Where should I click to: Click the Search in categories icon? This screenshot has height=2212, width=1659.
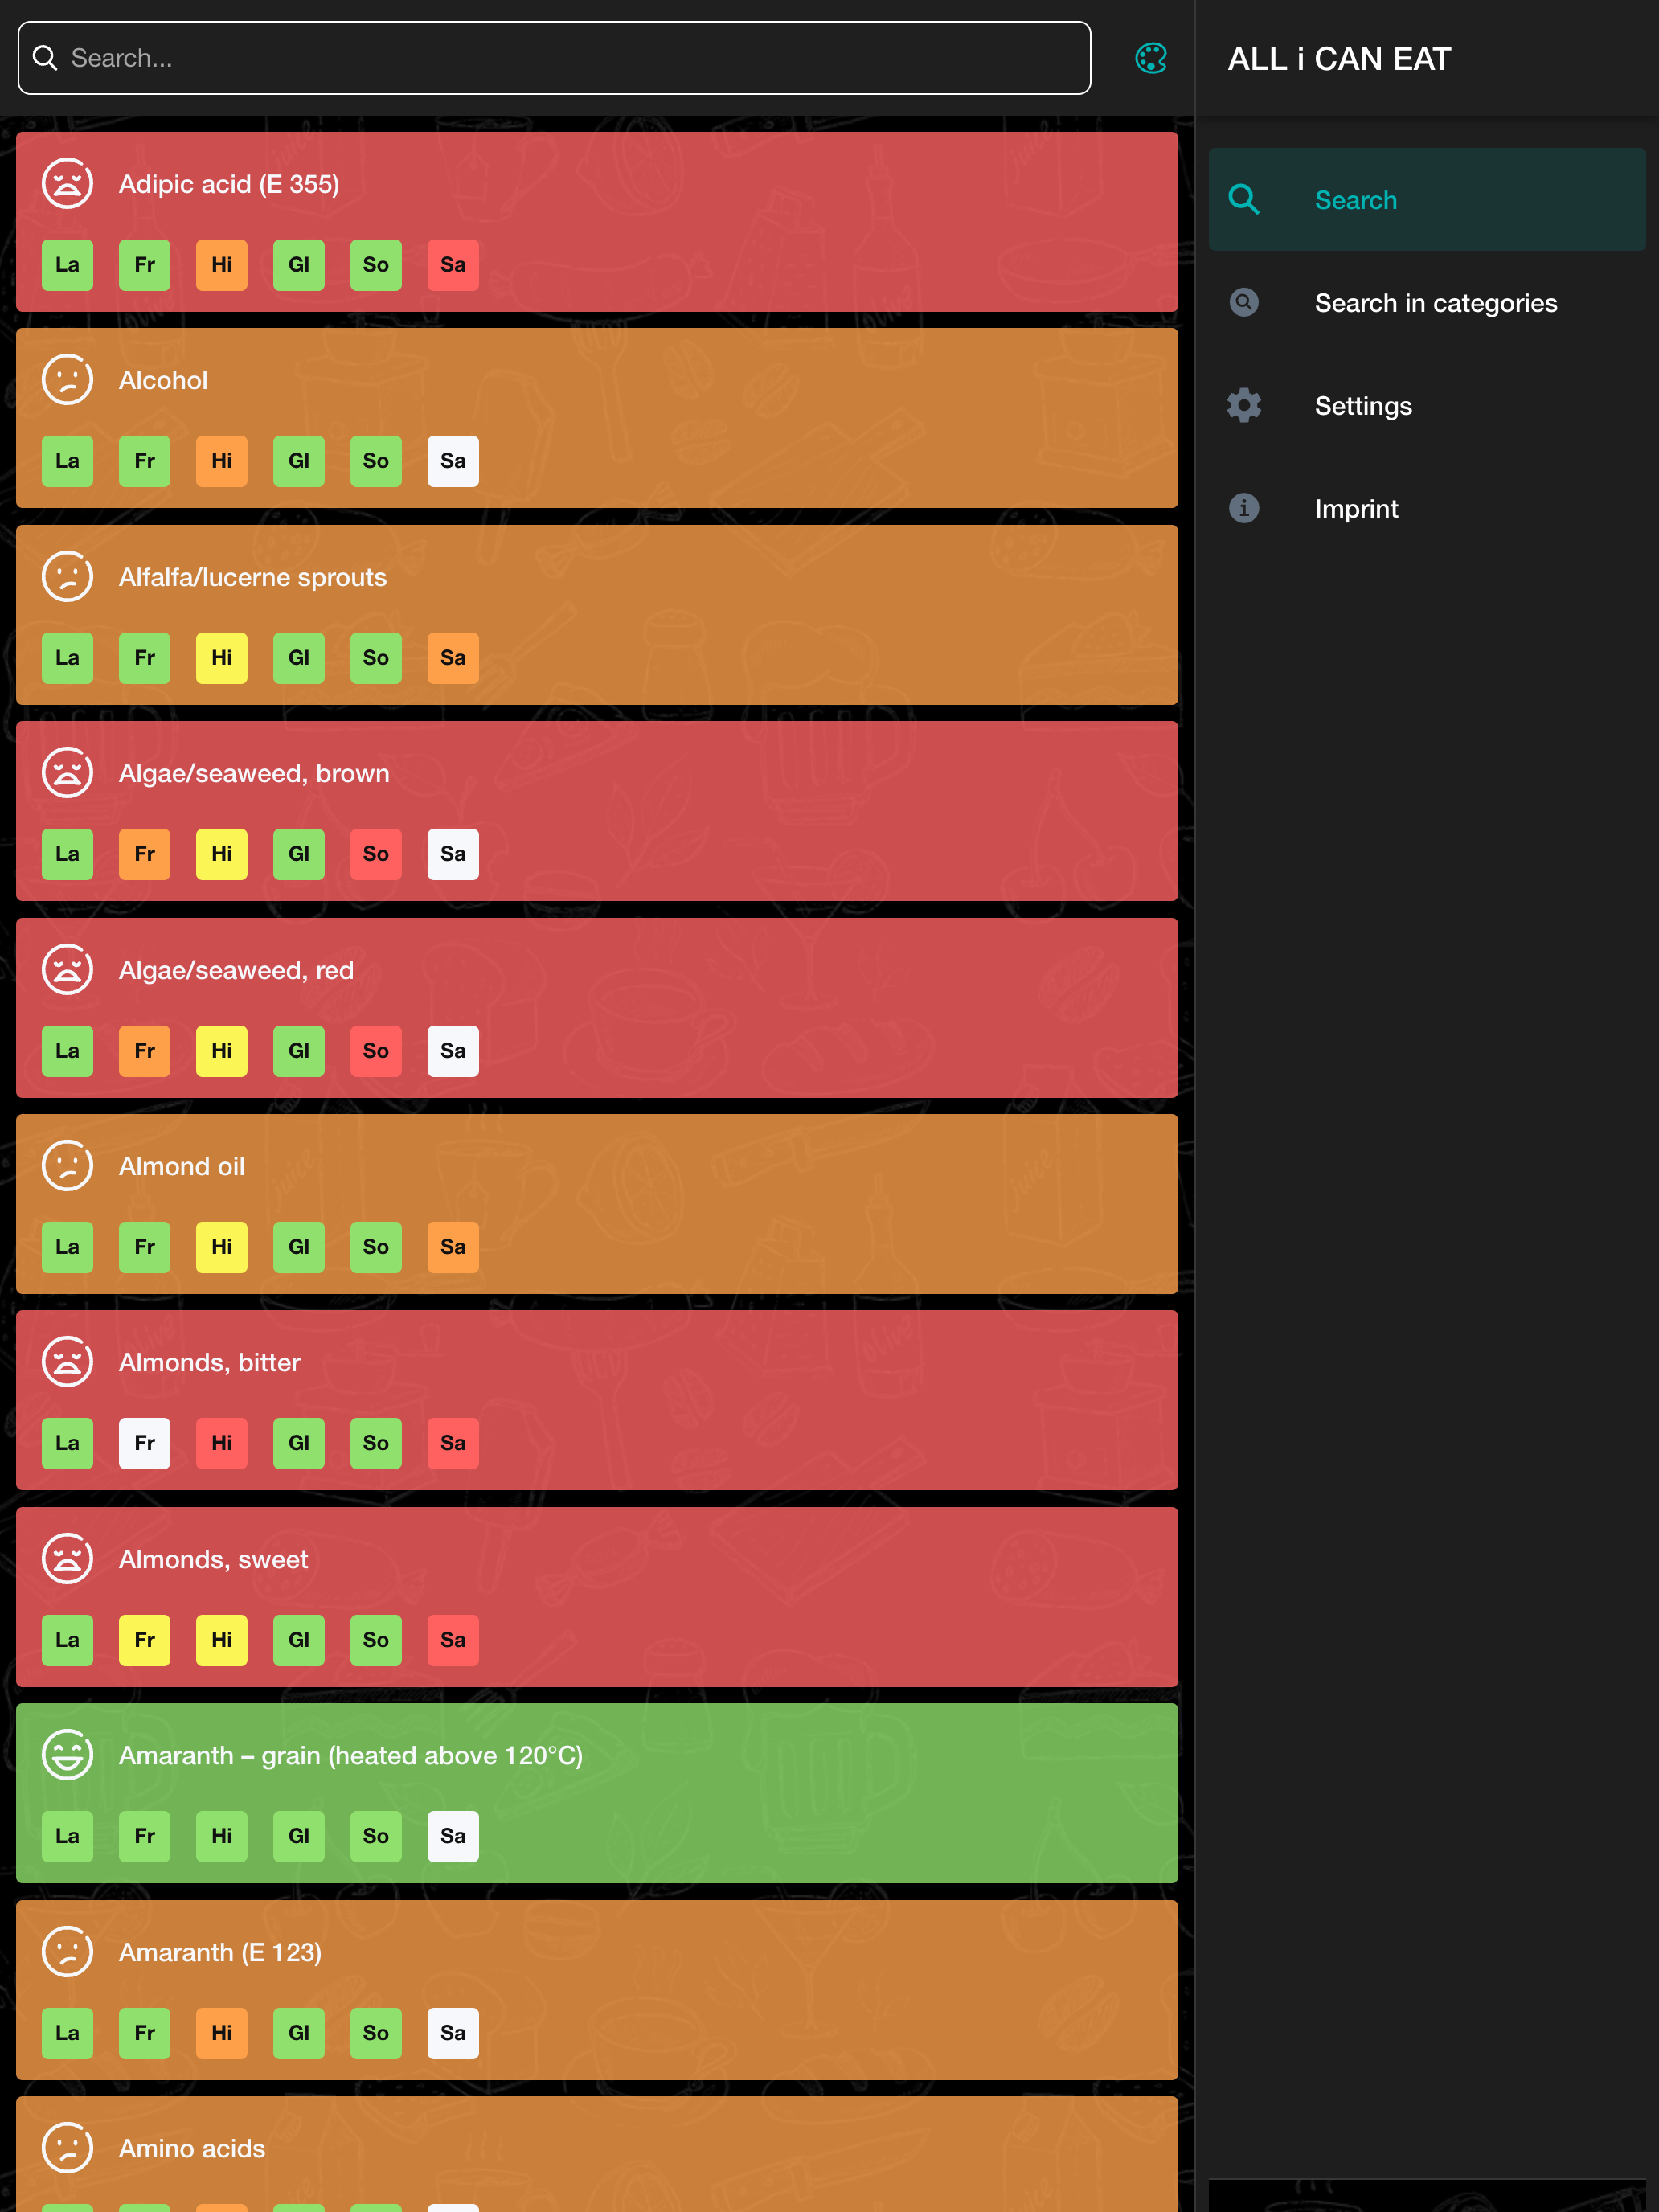[x=1243, y=303]
